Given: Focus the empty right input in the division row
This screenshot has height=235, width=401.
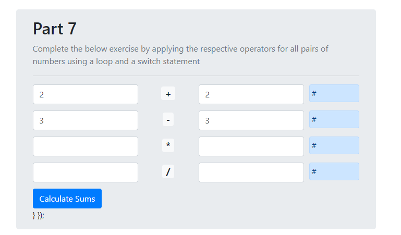Looking at the screenshot, I should (251, 172).
